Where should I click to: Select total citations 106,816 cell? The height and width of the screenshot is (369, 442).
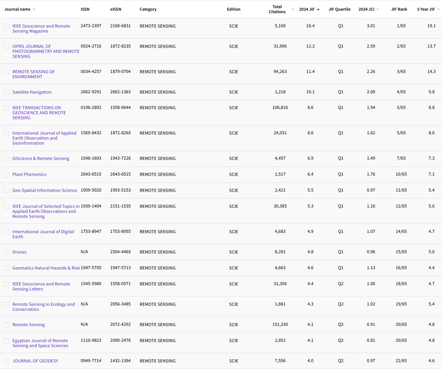(x=280, y=108)
